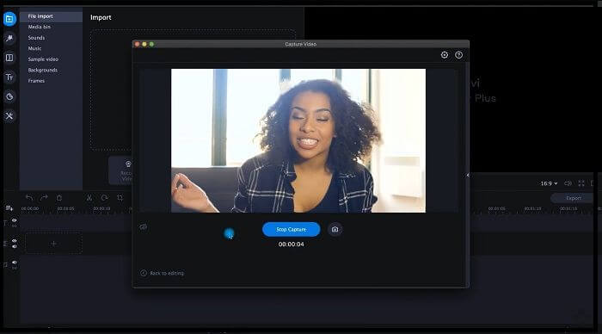Toggle link icon on titles track

tap(15, 226)
